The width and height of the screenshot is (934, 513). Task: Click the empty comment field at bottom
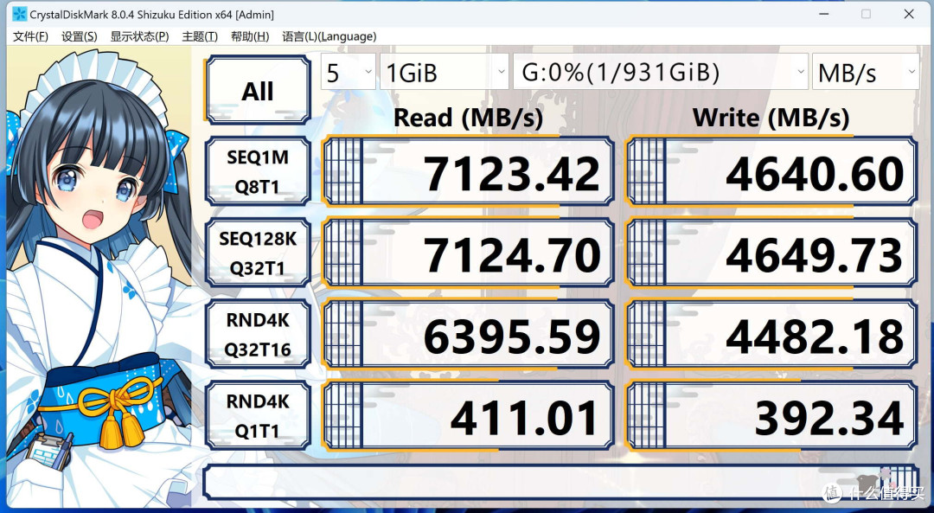click(560, 483)
